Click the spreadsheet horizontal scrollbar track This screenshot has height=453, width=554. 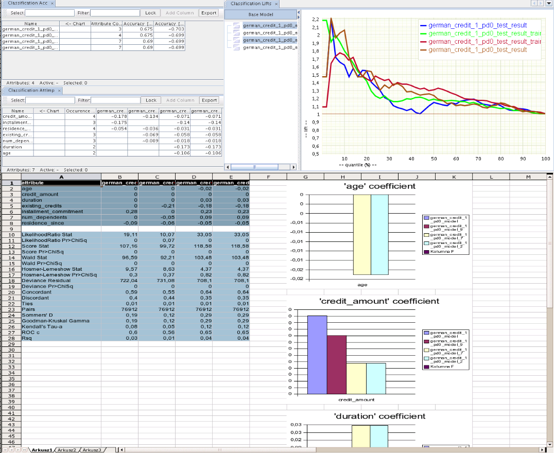332,450
